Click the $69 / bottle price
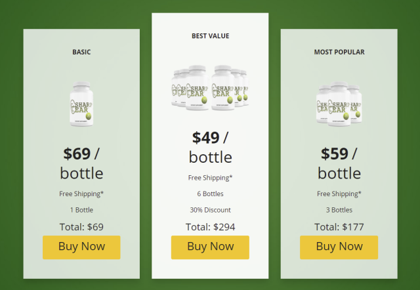This screenshot has width=420, height=290. [x=81, y=163]
